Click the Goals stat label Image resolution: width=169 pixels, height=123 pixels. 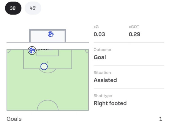[14, 119]
